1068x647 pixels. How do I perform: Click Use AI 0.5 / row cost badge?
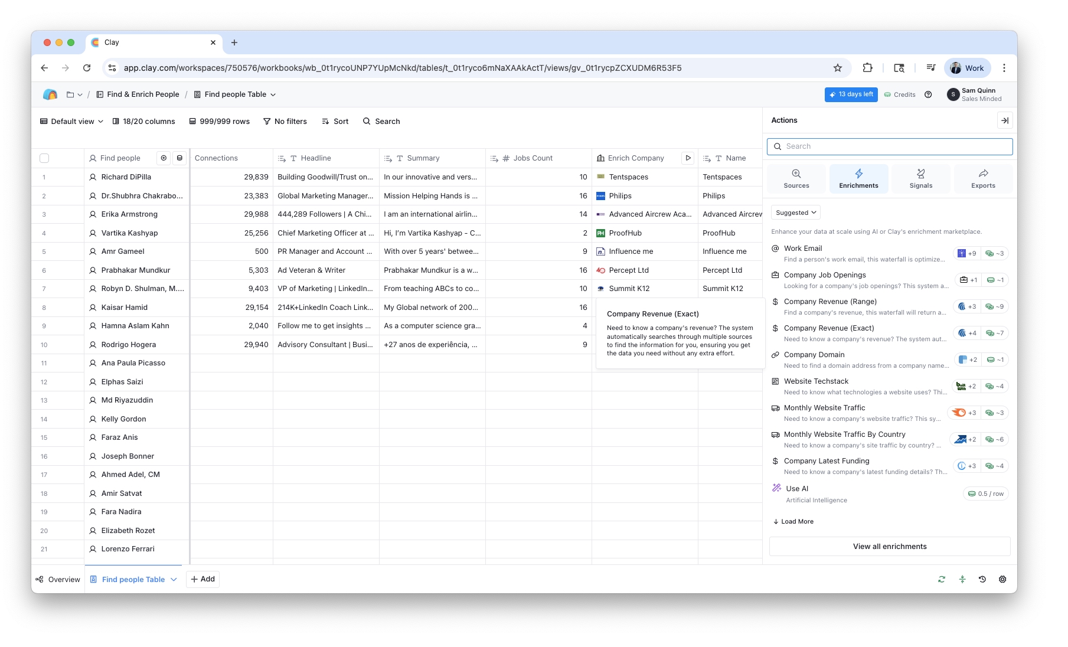coord(986,494)
